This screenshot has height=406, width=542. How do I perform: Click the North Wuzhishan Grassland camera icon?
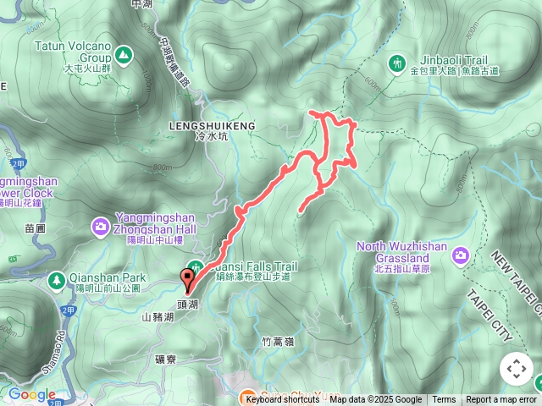click(x=460, y=255)
